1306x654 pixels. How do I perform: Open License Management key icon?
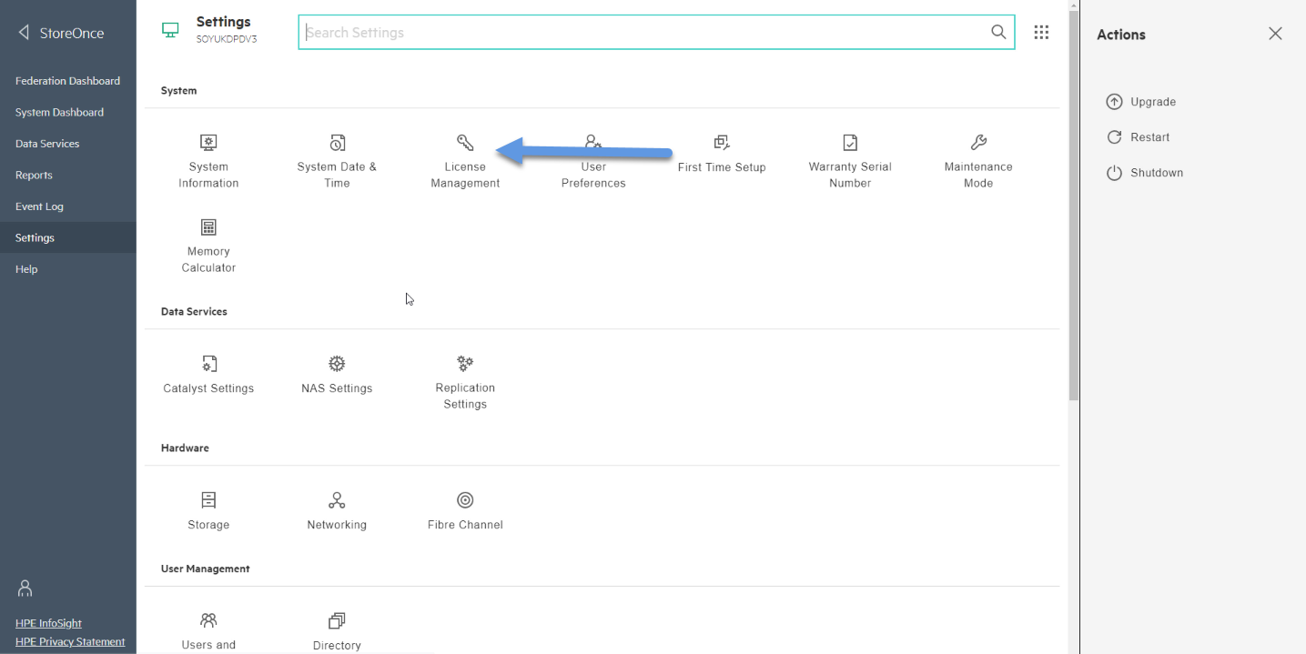[465, 143]
